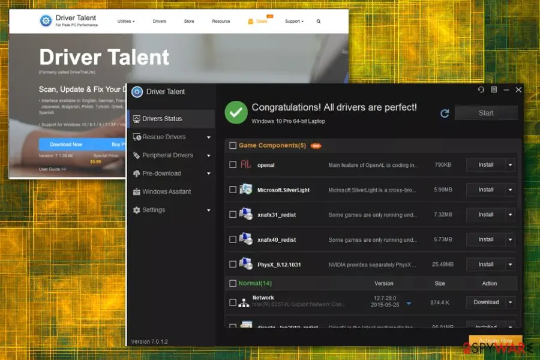Click the Pre-download cloud icon
540x360 pixels.
pyautogui.click(x=136, y=173)
